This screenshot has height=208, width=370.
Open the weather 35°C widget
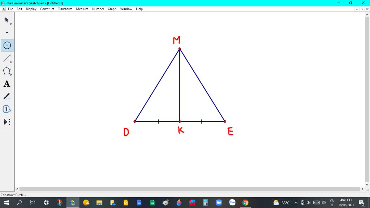281,203
